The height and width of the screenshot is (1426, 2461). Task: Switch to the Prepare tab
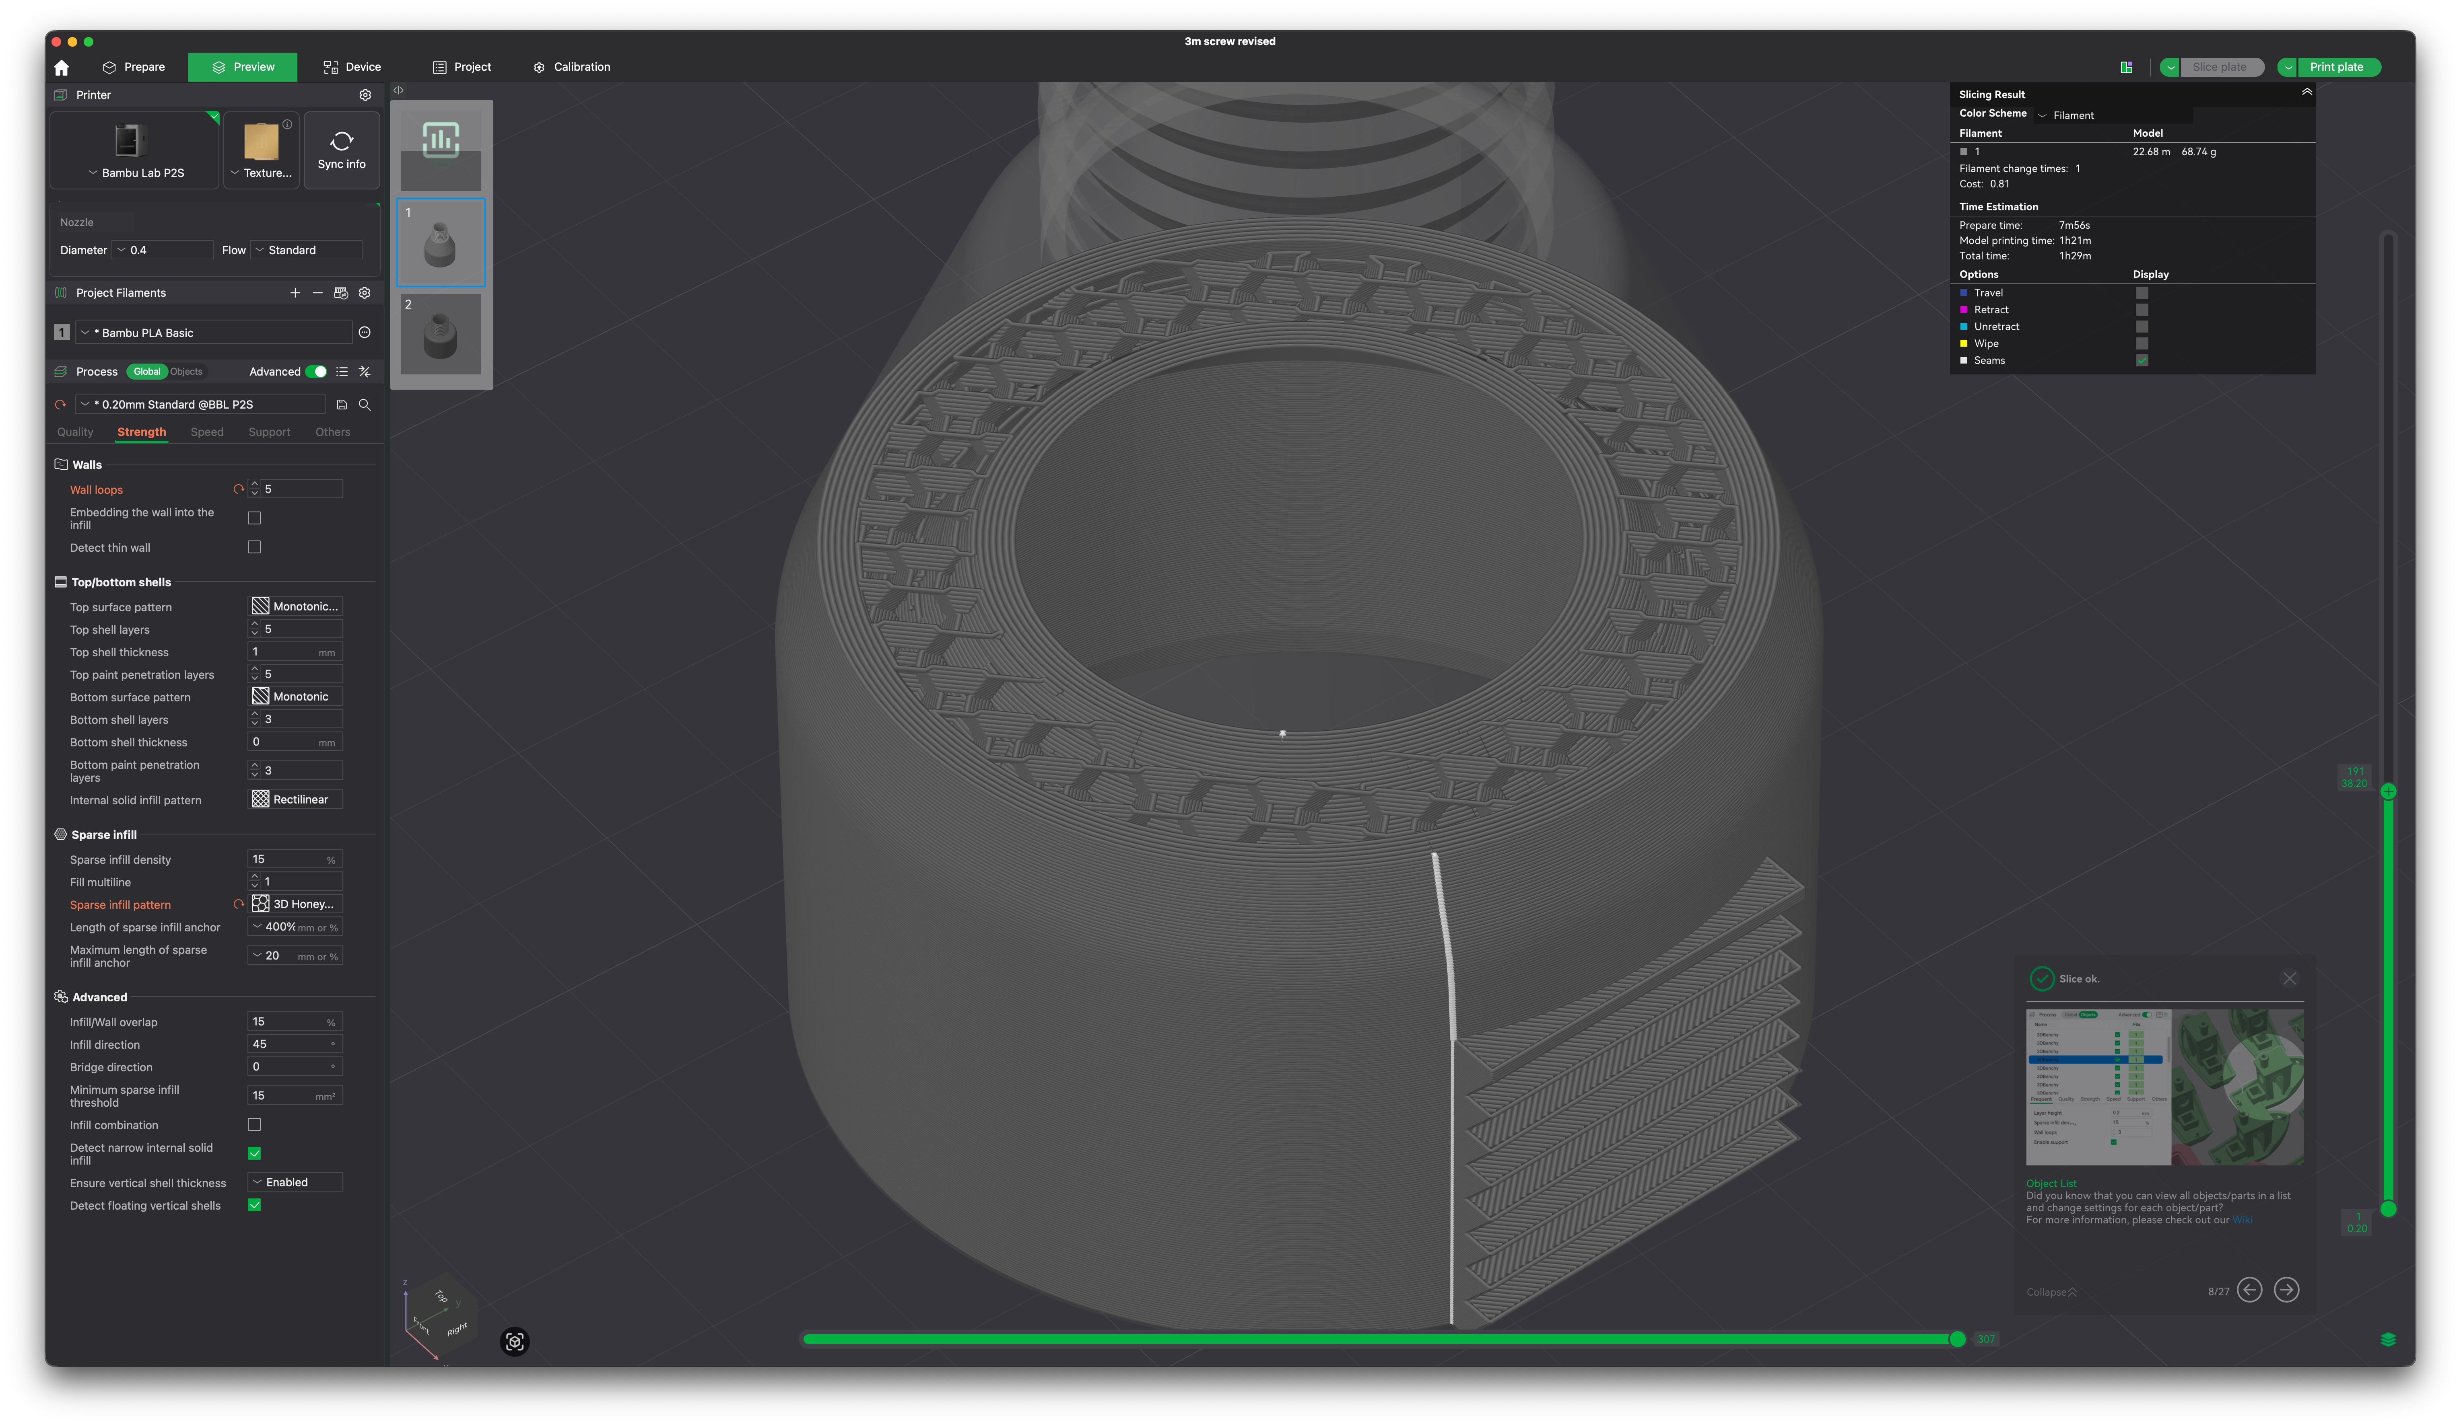coord(134,67)
